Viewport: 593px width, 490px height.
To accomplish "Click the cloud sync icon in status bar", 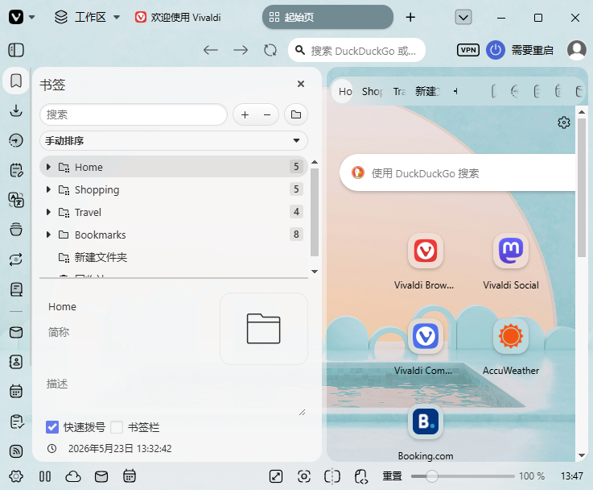I will [x=73, y=476].
